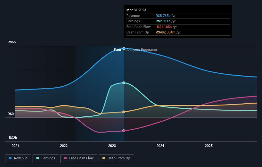262x167 pixels.
Task: Select the Free Cash Flow pink data point
Action: tap(124, 131)
